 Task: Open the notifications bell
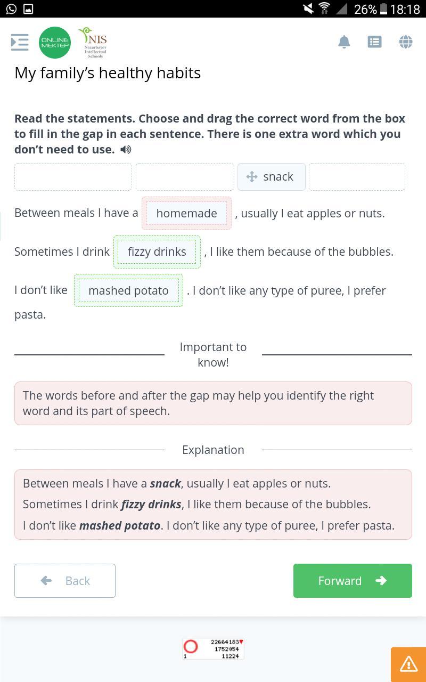click(x=345, y=42)
